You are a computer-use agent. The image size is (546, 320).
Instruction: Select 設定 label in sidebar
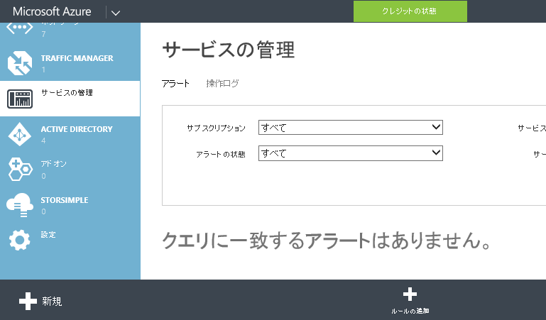pyautogui.click(x=48, y=235)
